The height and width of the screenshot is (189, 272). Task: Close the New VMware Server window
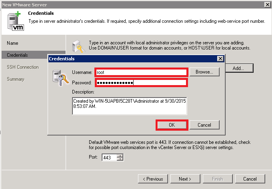tap(267, 5)
